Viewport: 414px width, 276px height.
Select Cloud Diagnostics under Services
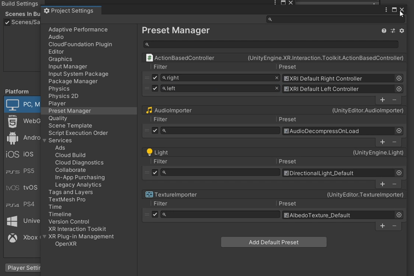(79, 162)
